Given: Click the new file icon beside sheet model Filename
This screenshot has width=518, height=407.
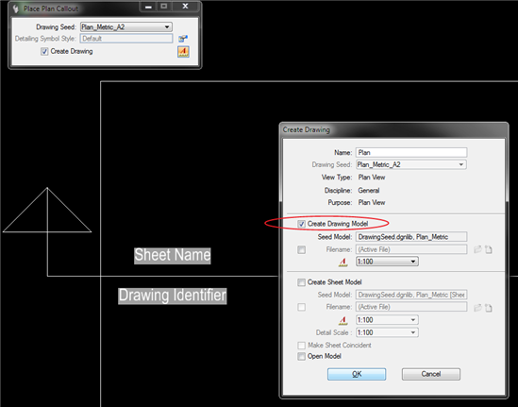Looking at the screenshot, I should point(488,308).
